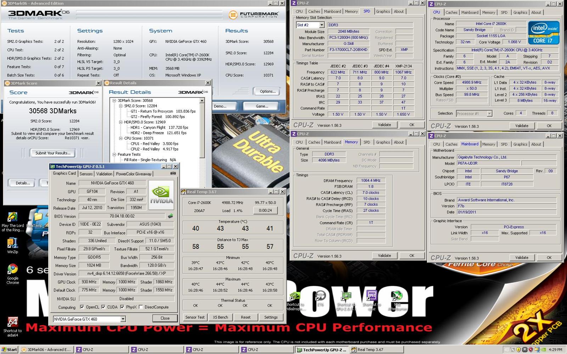Open the PowerColor Giveaway tab
This screenshot has width=567, height=354.
coord(134,174)
